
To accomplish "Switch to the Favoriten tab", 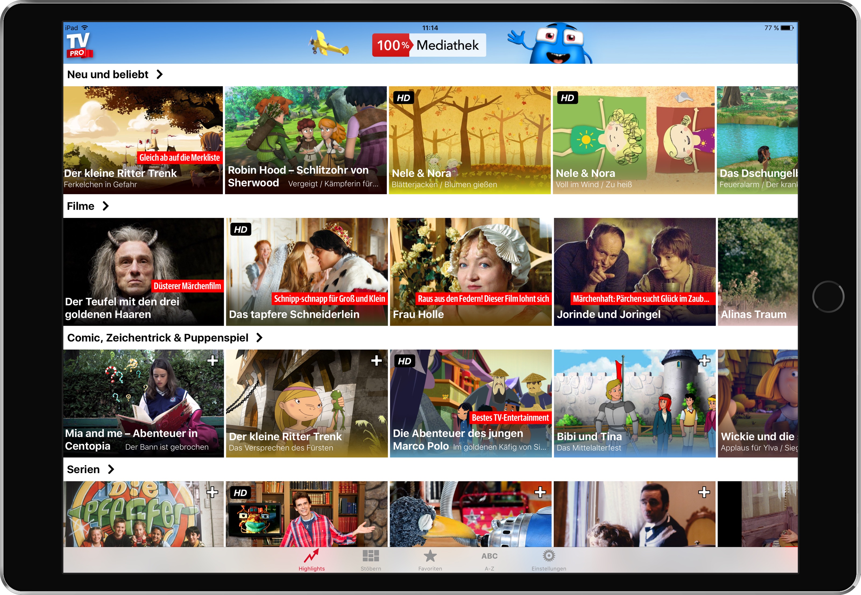I will [x=430, y=560].
